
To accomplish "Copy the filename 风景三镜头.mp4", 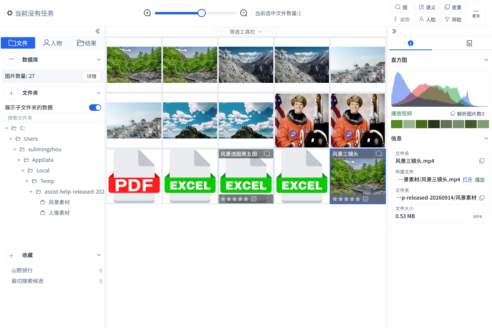I will click(482, 161).
